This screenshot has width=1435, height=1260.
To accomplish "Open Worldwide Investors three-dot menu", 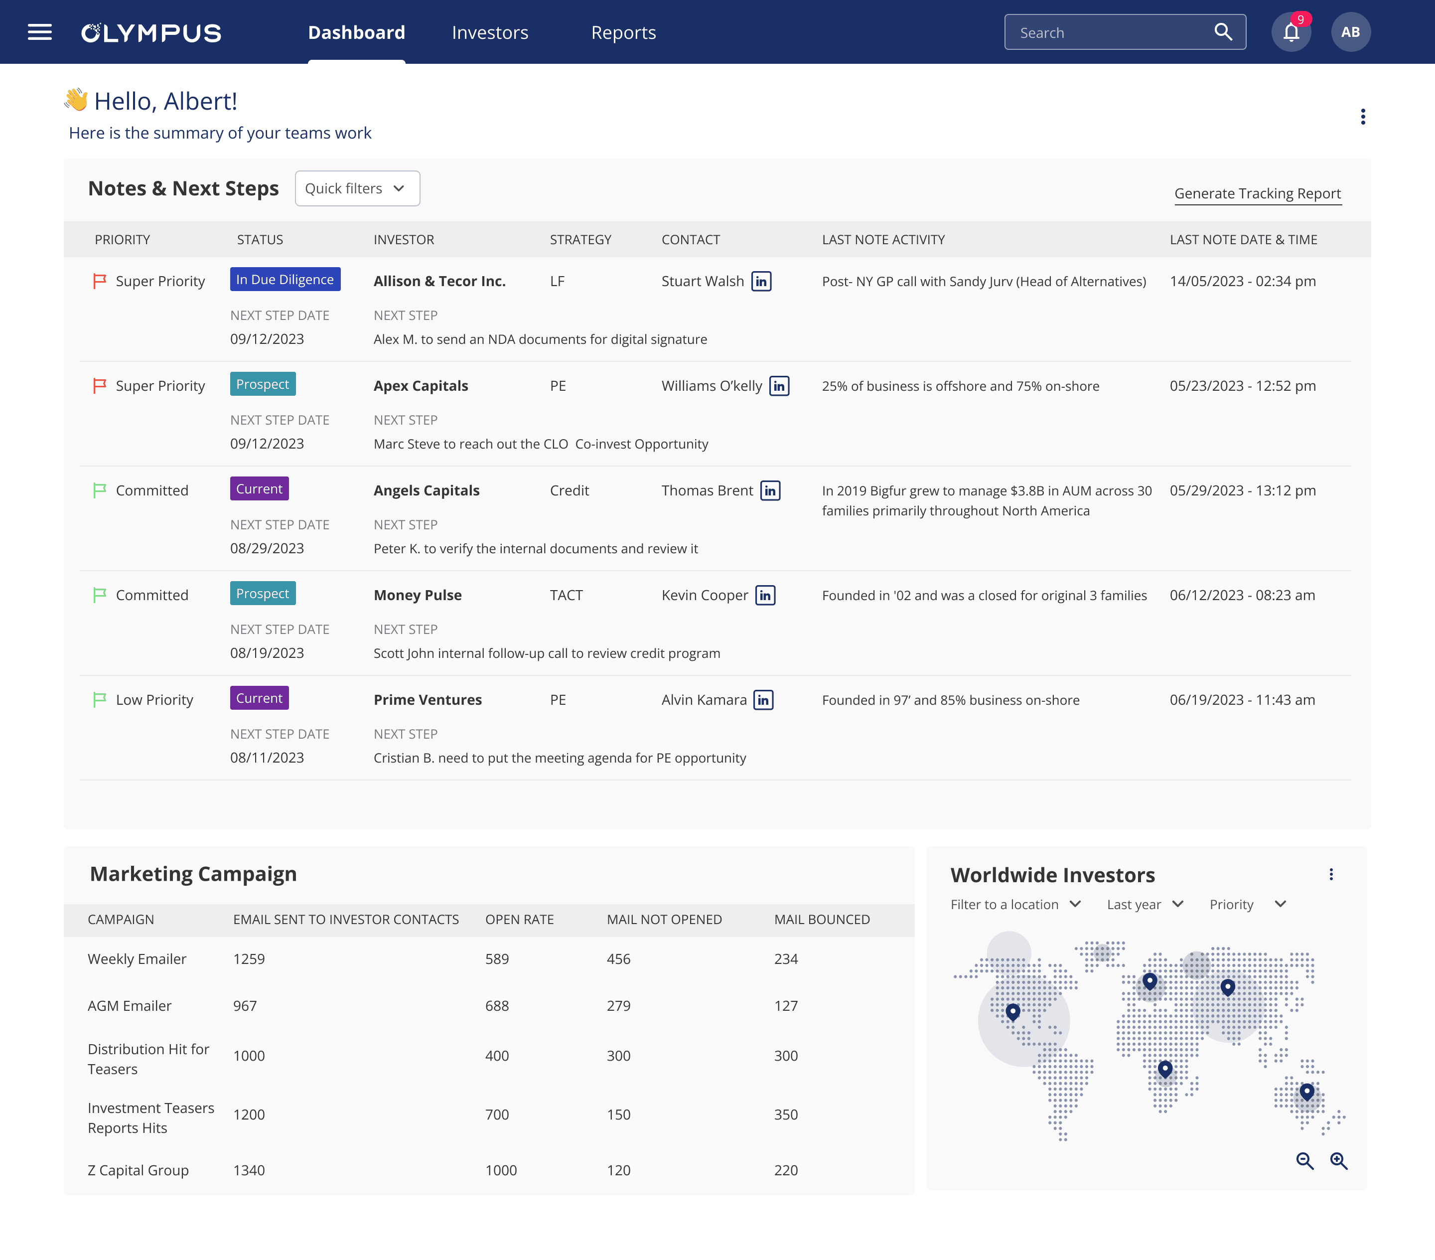I will point(1330,874).
